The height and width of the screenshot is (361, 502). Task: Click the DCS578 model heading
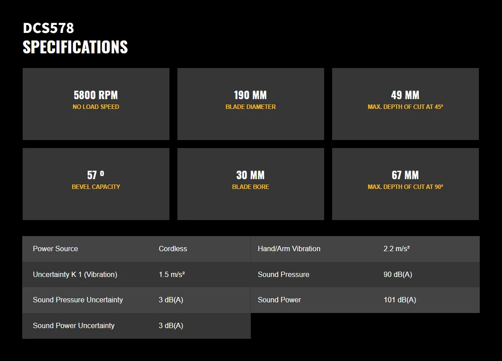(x=48, y=28)
